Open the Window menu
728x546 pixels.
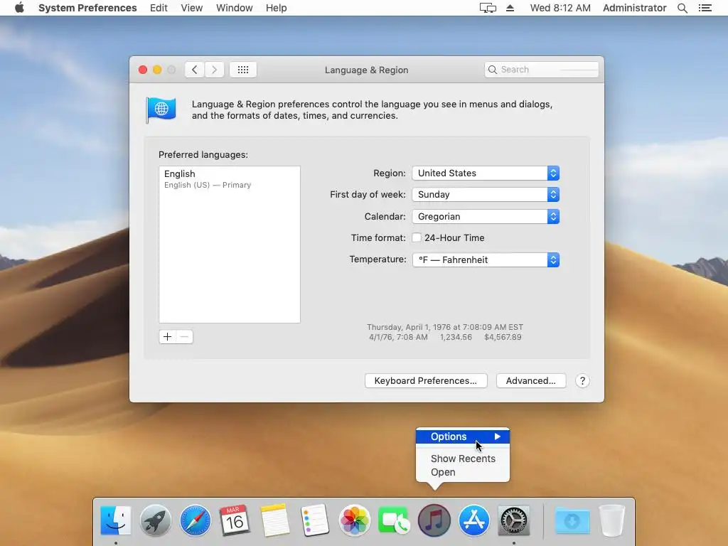(235, 8)
